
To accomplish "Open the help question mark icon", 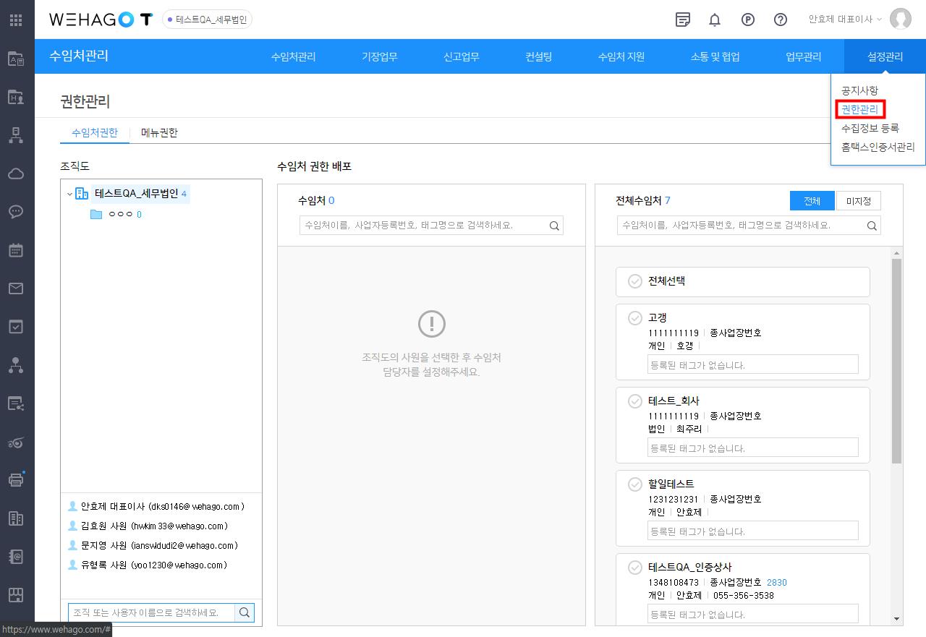I will [781, 20].
